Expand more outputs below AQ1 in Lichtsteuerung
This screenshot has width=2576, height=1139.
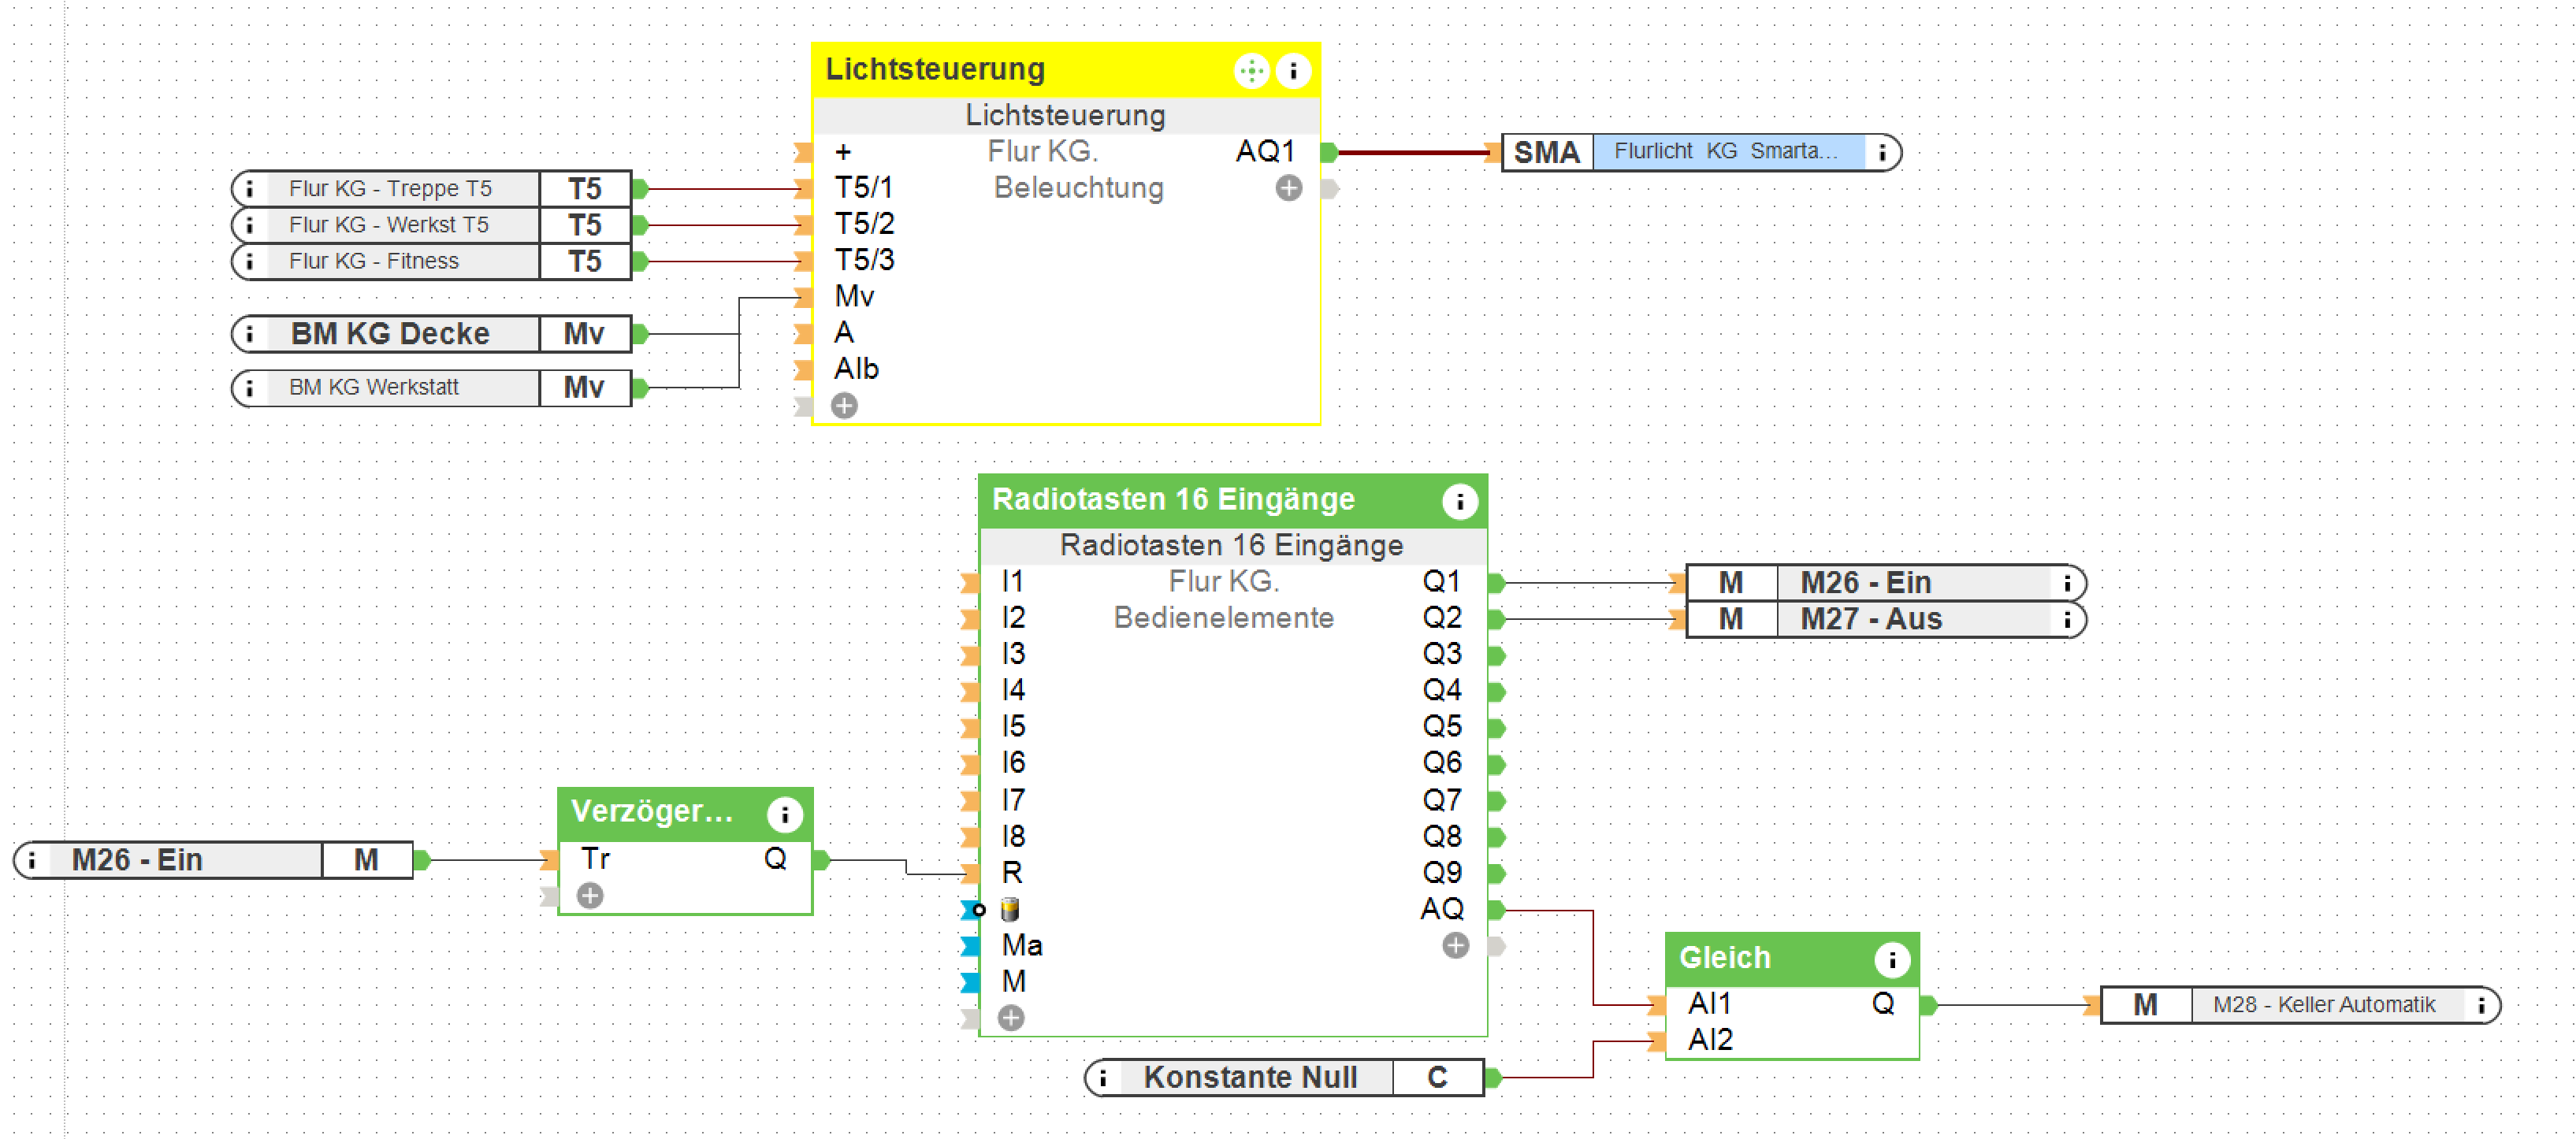coord(1288,188)
